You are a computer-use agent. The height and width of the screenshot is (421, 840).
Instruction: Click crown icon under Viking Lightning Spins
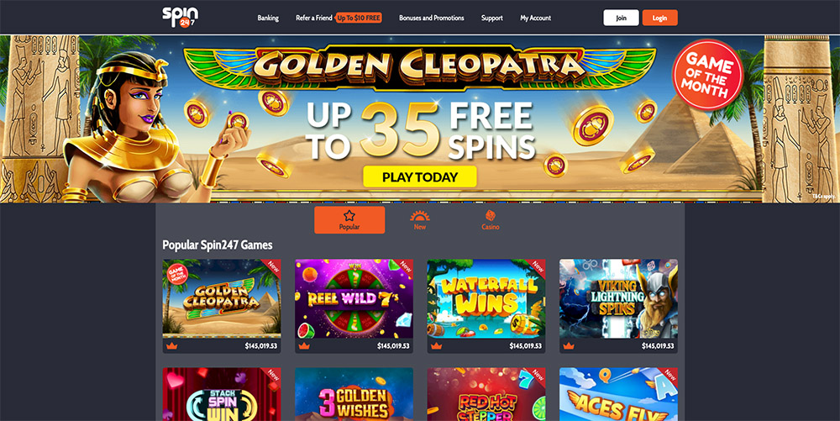tap(569, 346)
